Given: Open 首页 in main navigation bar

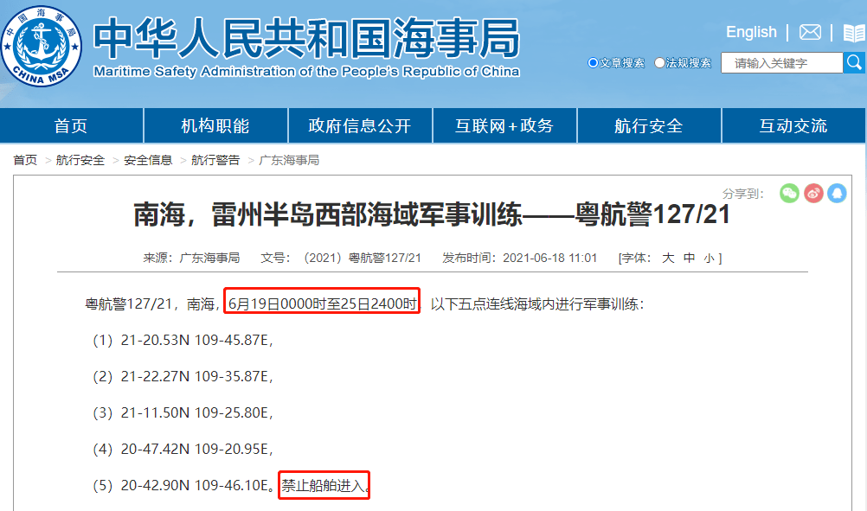Looking at the screenshot, I should [x=71, y=126].
